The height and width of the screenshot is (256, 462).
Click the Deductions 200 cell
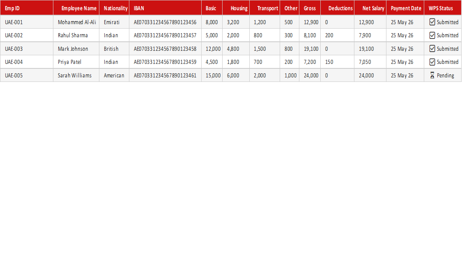pyautogui.click(x=338, y=35)
